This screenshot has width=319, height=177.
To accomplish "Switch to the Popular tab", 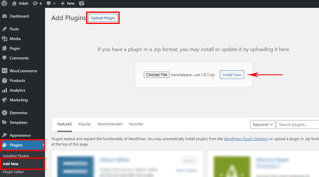I will 85,124.
